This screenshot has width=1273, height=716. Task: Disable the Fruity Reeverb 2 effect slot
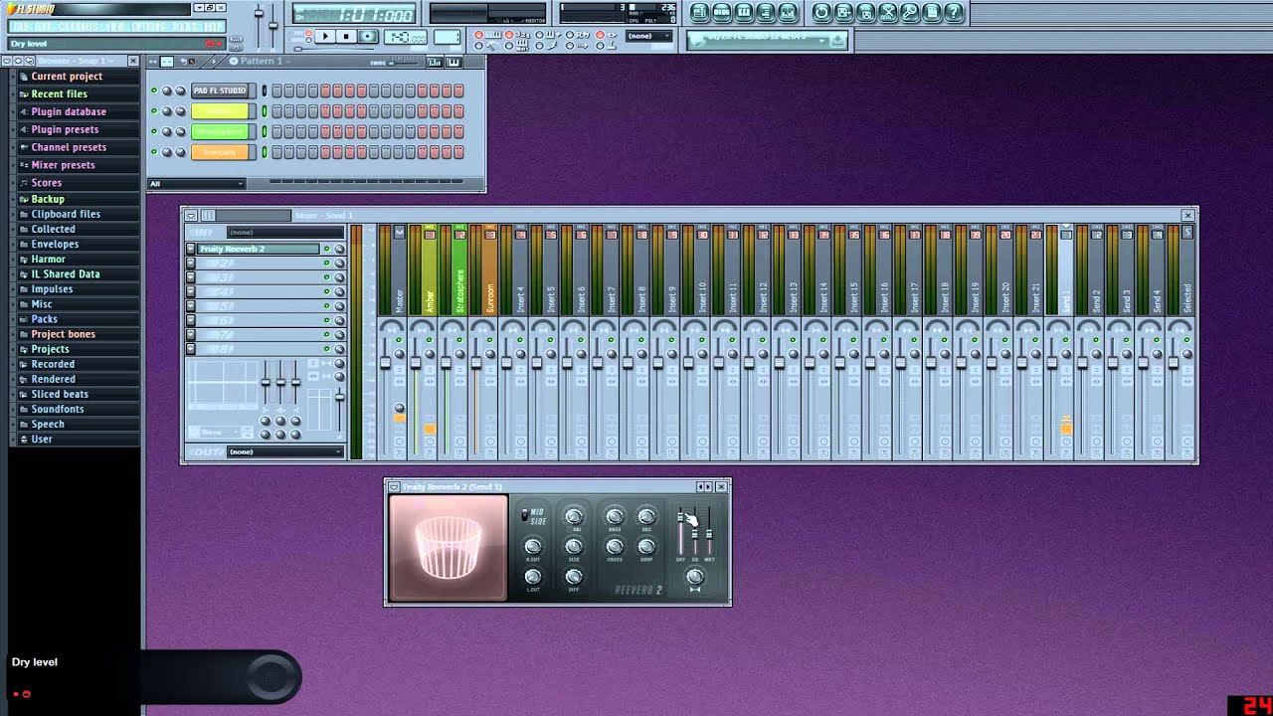point(326,249)
